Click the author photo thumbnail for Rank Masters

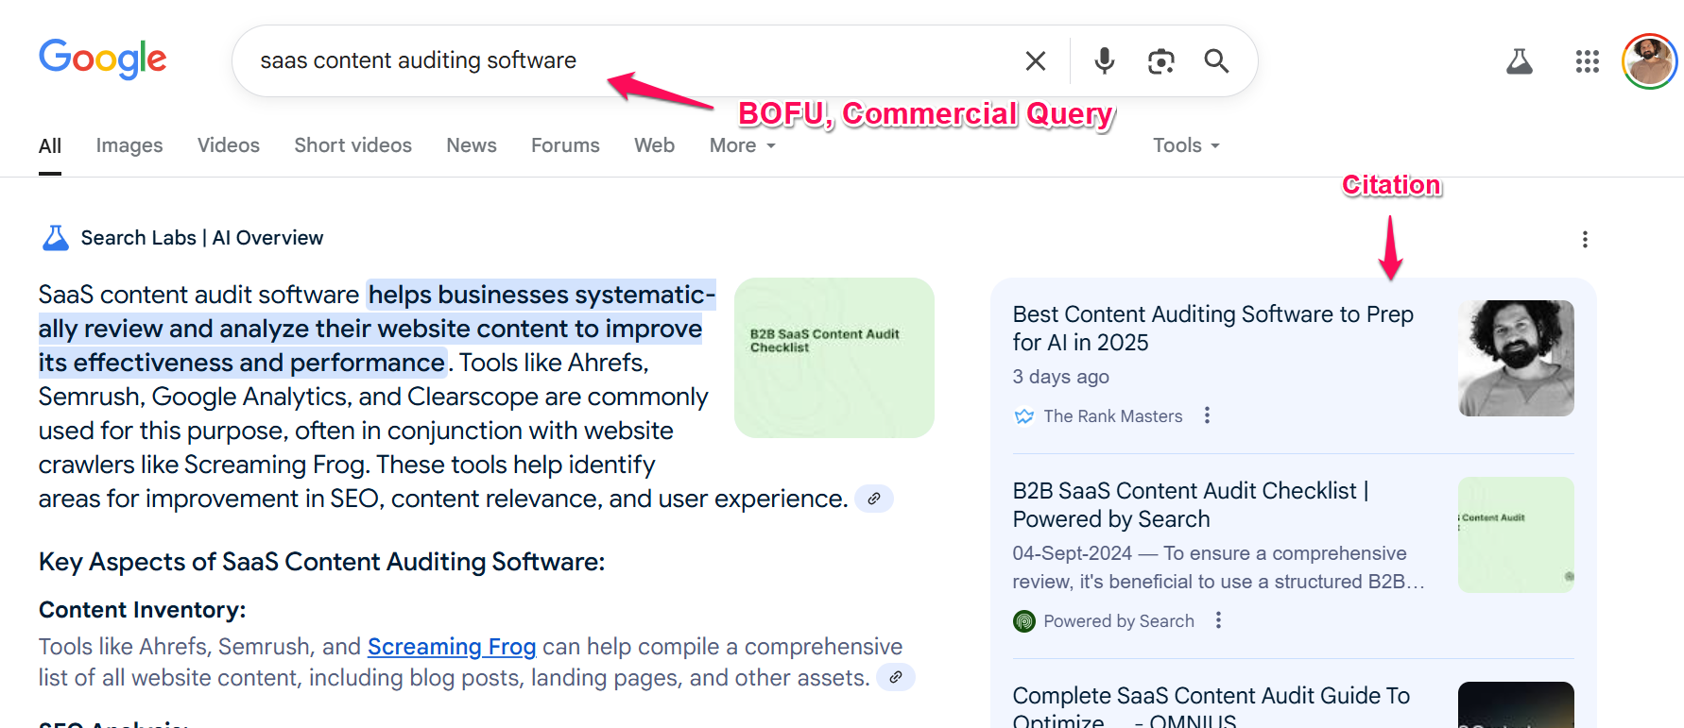click(x=1517, y=358)
